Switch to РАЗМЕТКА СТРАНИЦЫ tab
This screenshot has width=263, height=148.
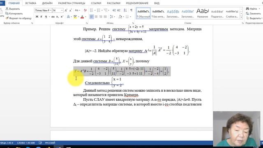pos(72,3)
